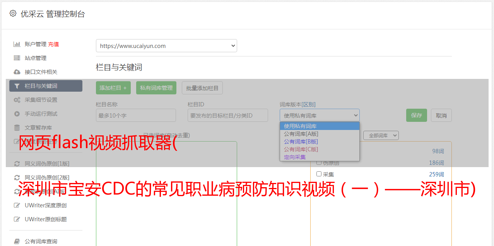Viewport: 494px width, 246px height.
Task: Click the red 充值 link
Action: point(53,44)
